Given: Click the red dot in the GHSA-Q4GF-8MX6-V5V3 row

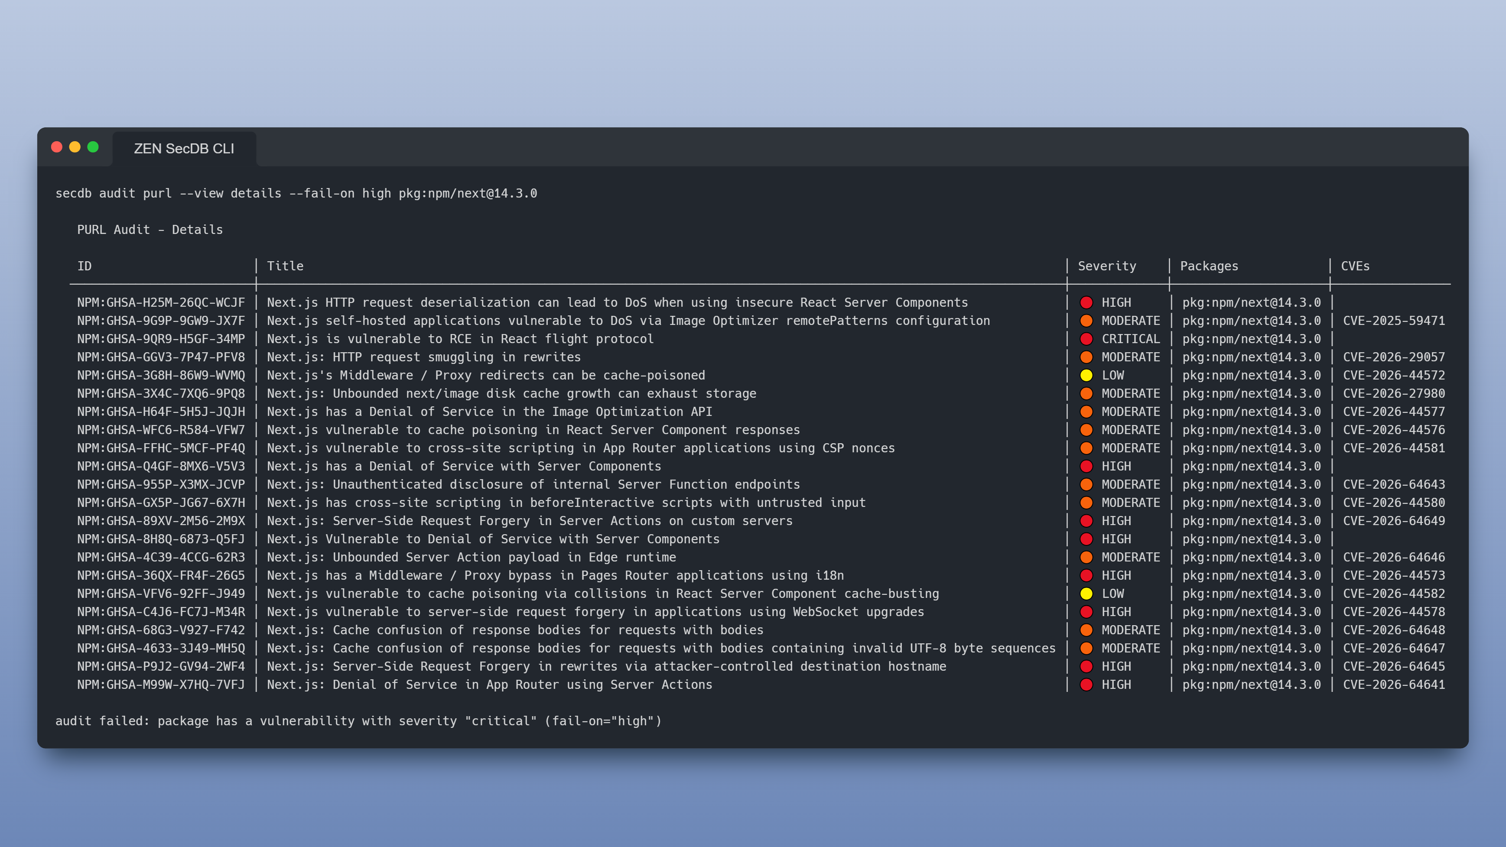Looking at the screenshot, I should point(1086,466).
